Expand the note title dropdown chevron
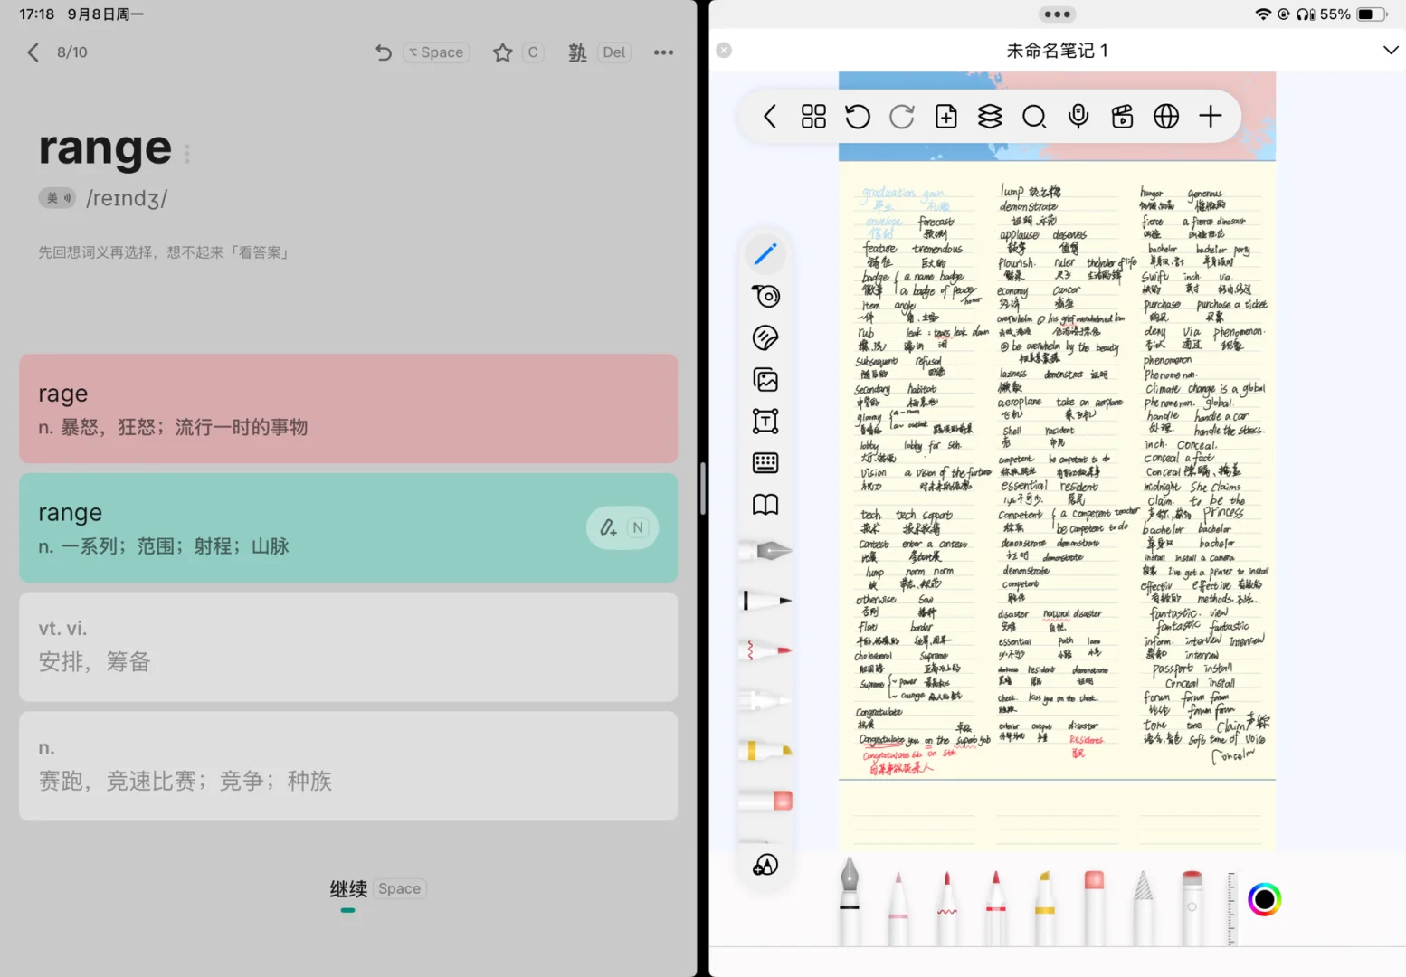Screen dimensions: 1406x977 (1391, 51)
